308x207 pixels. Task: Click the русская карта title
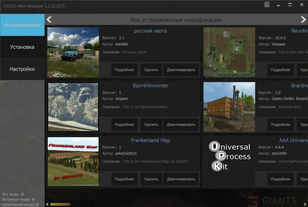(x=151, y=31)
